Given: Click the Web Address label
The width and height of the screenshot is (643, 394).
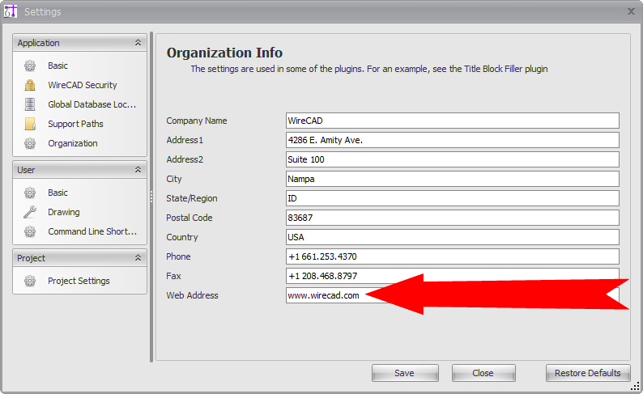Looking at the screenshot, I should (x=192, y=295).
